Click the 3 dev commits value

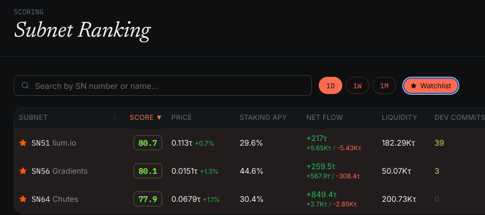pyautogui.click(x=437, y=171)
